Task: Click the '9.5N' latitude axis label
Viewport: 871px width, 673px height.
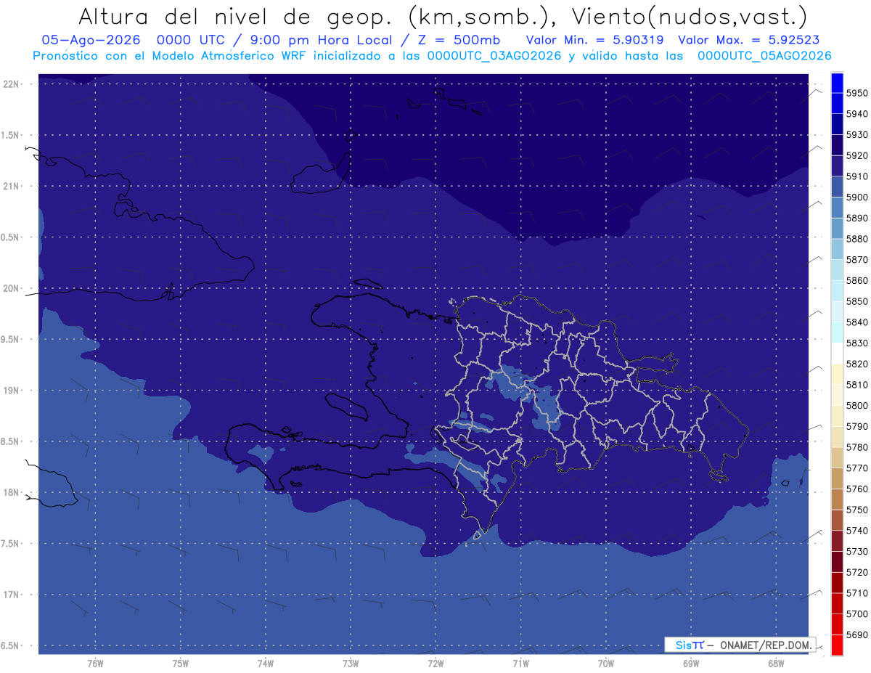Action: [10, 340]
